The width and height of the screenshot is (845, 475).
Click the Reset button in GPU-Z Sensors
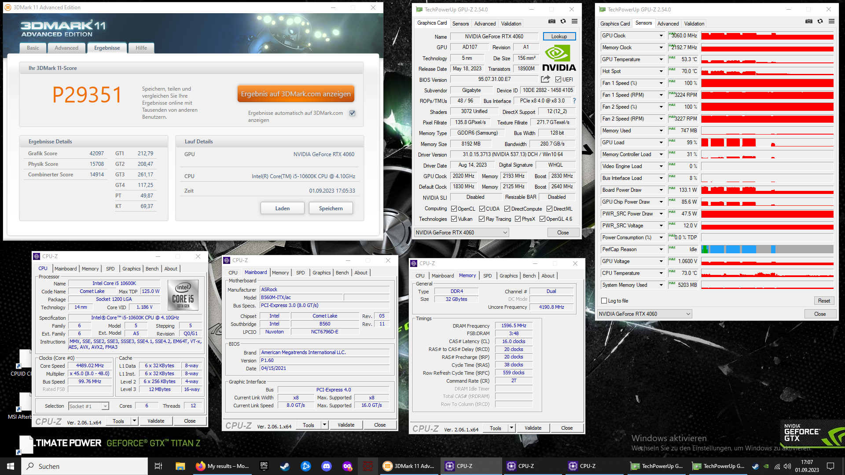coord(824,301)
